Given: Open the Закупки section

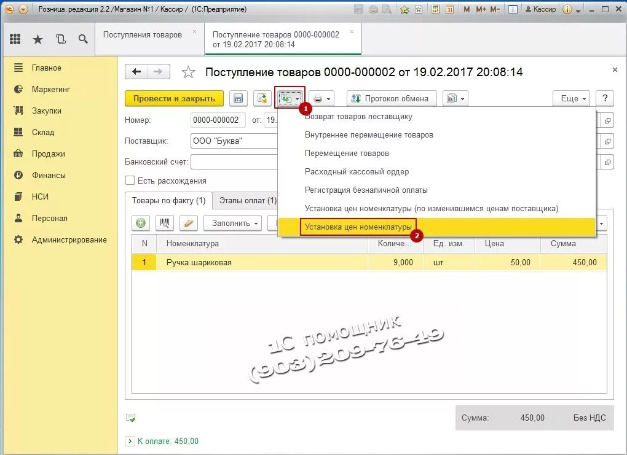Looking at the screenshot, I should (x=46, y=111).
